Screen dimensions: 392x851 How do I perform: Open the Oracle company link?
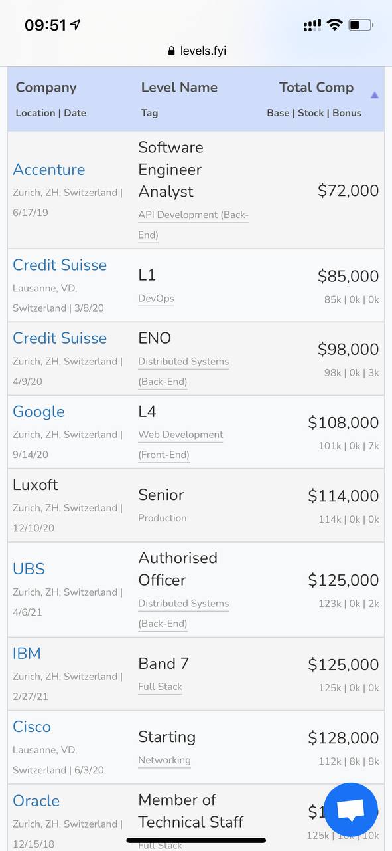click(x=36, y=801)
